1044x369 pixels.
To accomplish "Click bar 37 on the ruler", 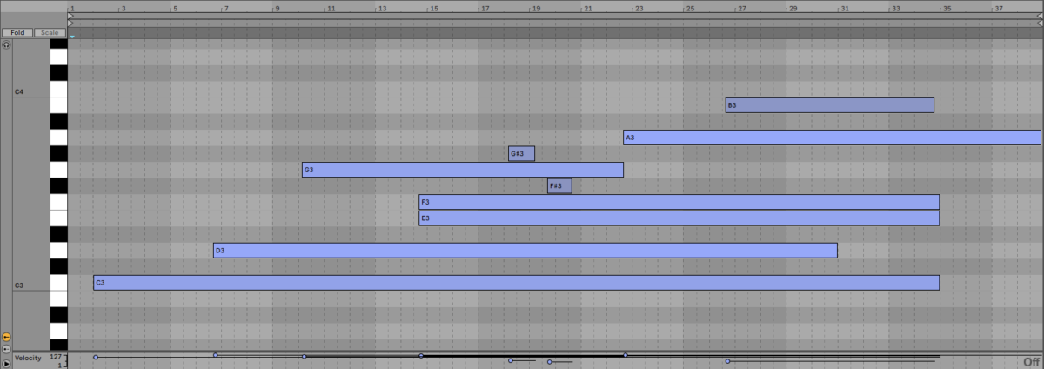I will (x=1000, y=8).
